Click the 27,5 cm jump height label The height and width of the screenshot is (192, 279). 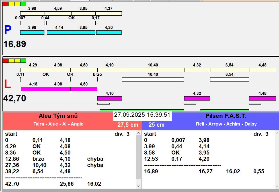point(128,125)
